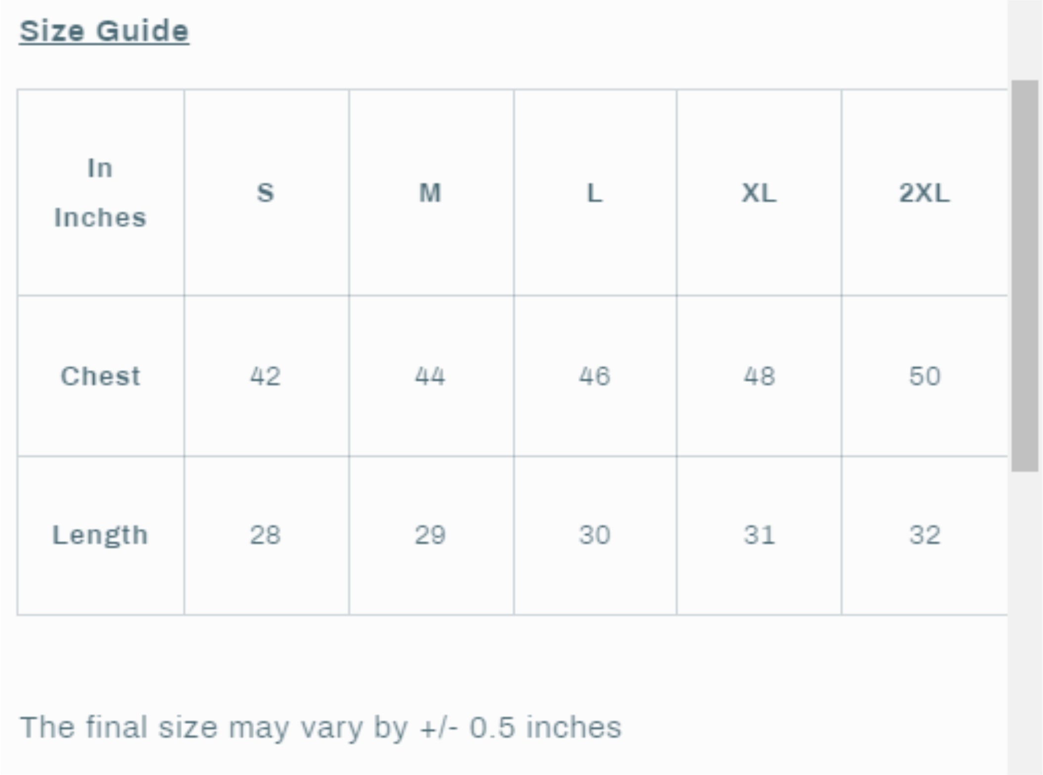Select the 'In Inches' header cell

100,193
